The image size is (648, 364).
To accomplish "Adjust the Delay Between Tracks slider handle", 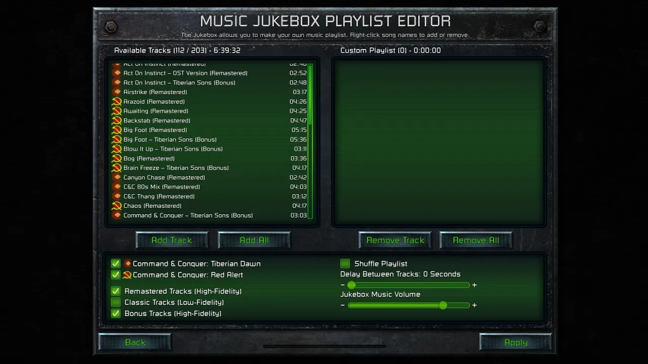I will (x=351, y=285).
